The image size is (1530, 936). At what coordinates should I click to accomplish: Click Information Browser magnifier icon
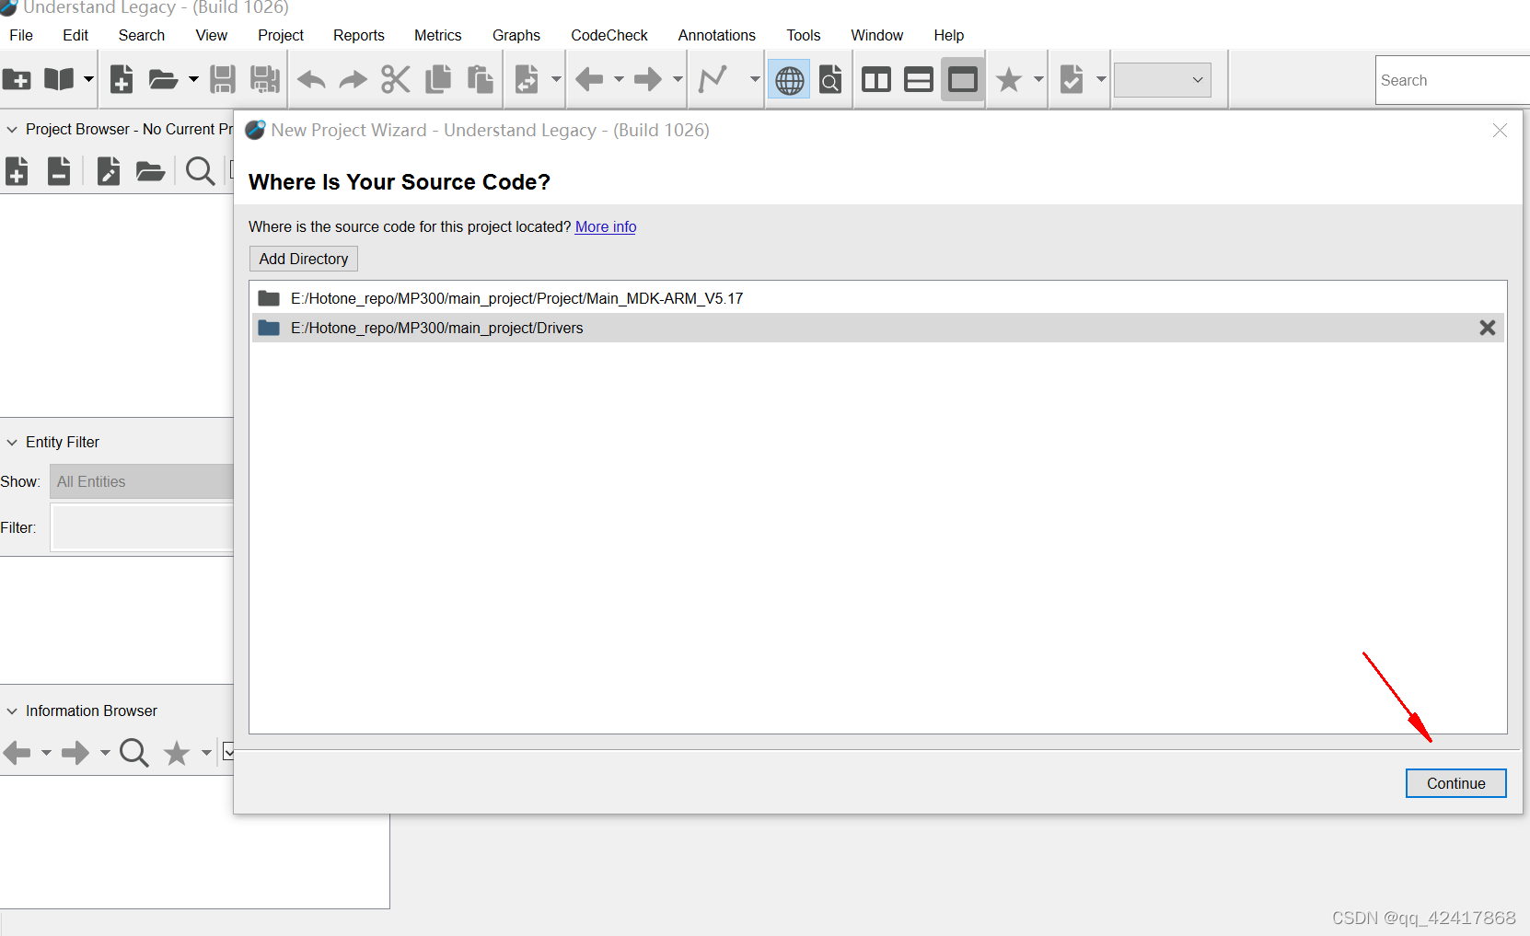pos(134,753)
